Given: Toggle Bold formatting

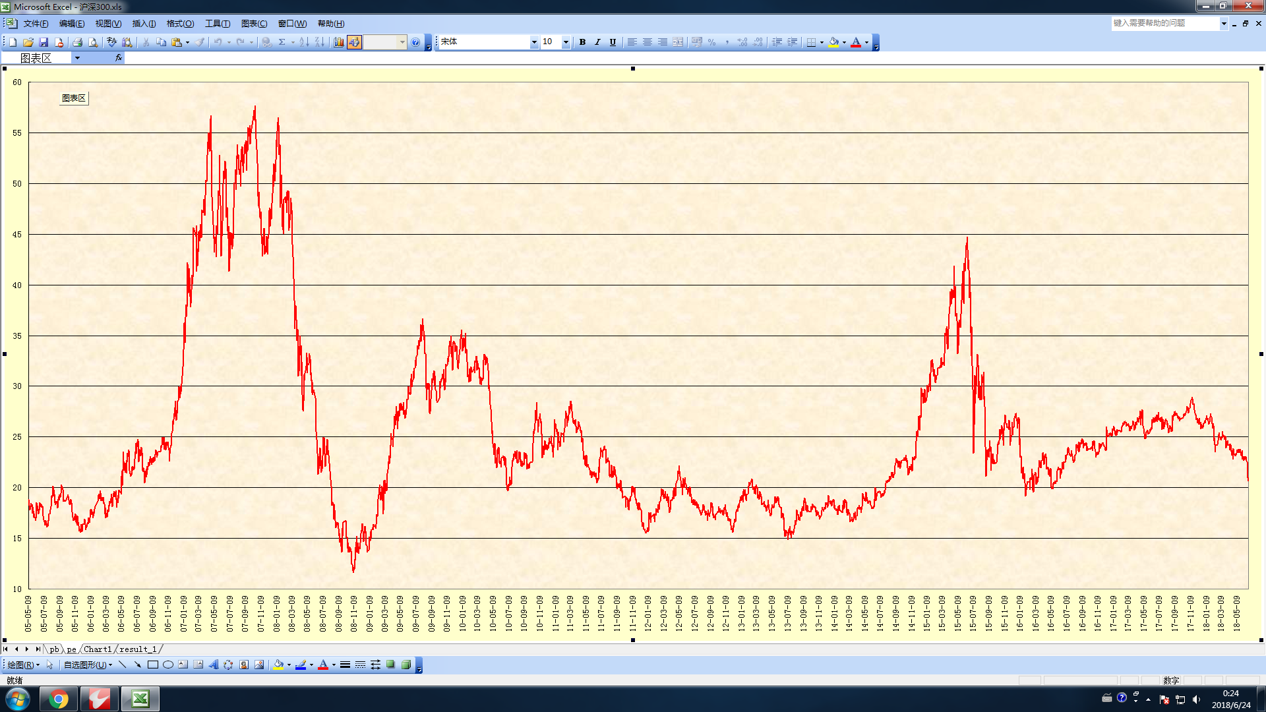Looking at the screenshot, I should point(582,42).
